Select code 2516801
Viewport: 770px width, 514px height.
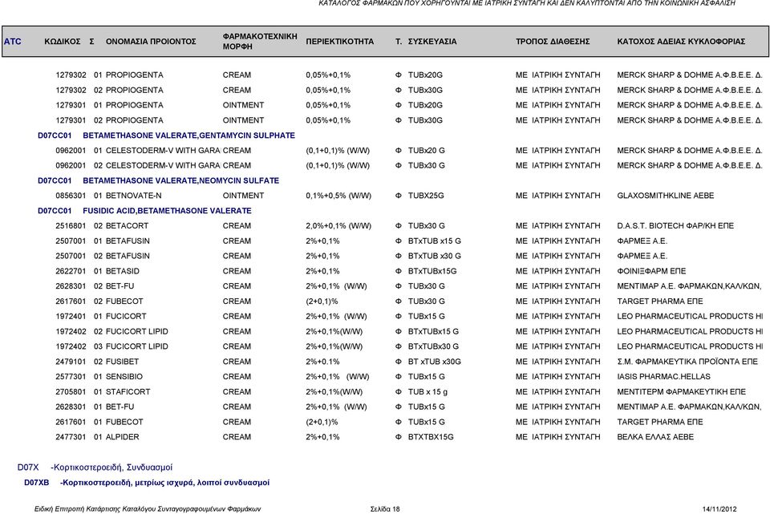[71, 226]
